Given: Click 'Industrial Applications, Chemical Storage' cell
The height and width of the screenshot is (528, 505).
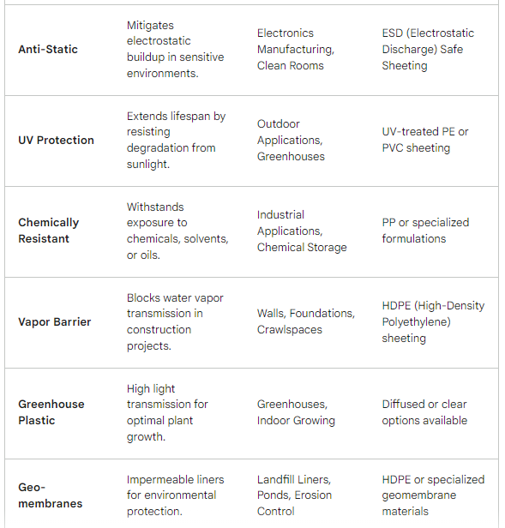Looking at the screenshot, I should [x=302, y=231].
